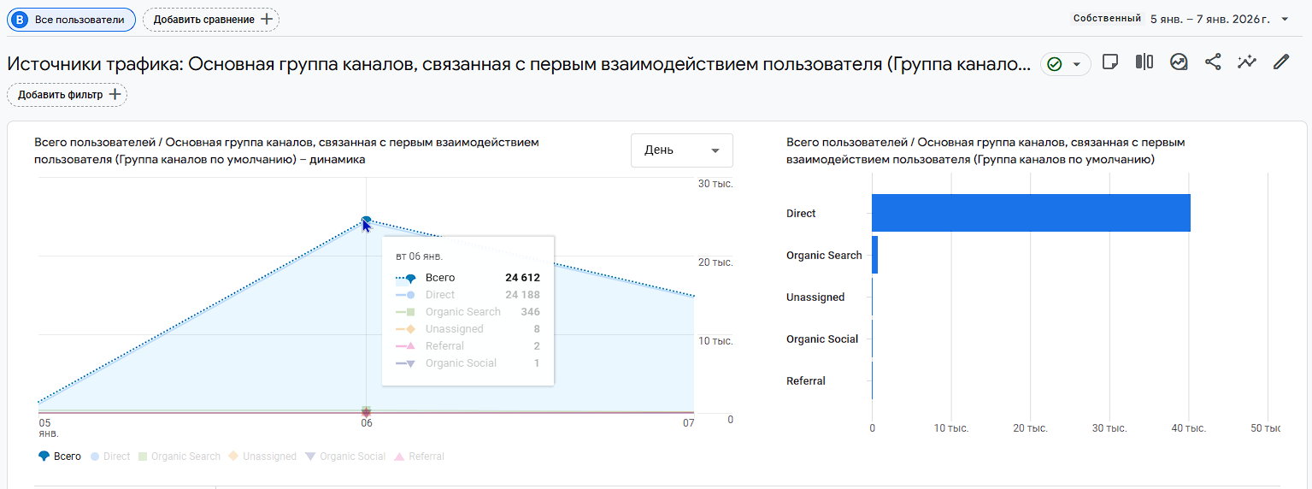The width and height of the screenshot is (1312, 489).
Task: Click the Direct label in bar chart
Action: tap(801, 214)
